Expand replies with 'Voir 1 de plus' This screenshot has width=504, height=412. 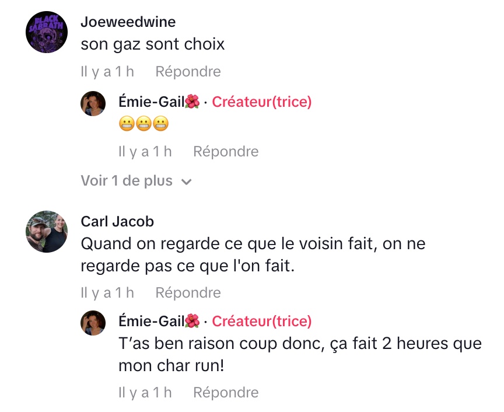point(127,181)
